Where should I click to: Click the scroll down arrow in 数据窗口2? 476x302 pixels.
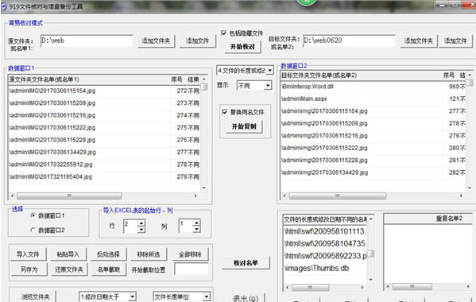[470, 188]
